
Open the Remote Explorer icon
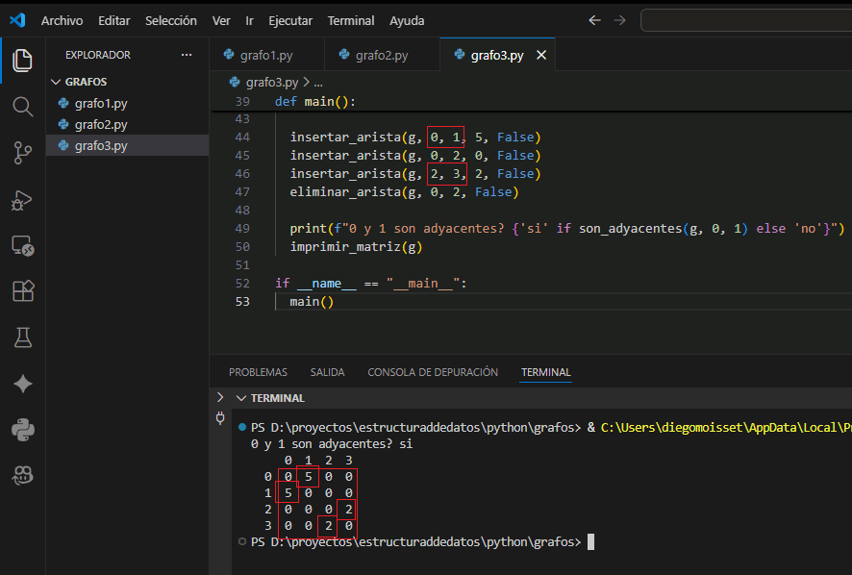coord(22,246)
